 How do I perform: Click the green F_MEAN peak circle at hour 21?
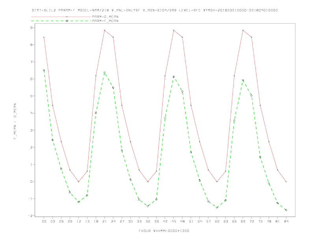[x=104, y=72]
